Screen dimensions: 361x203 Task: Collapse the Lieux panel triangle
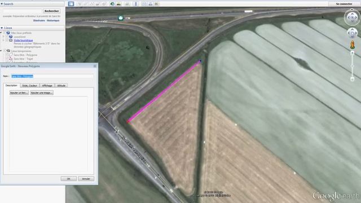pos(2,28)
